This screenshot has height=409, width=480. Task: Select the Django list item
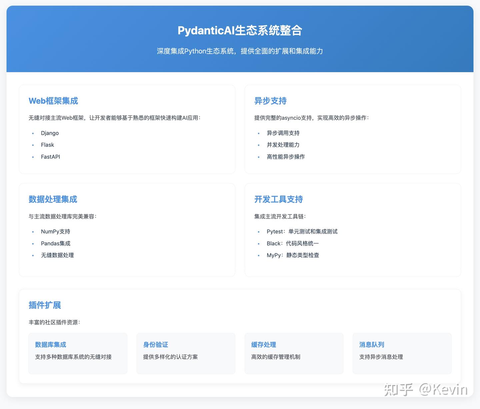tap(49, 133)
